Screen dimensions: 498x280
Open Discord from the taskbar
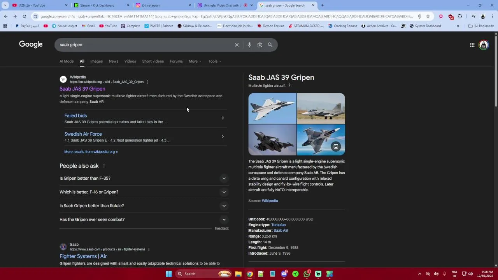284,274
